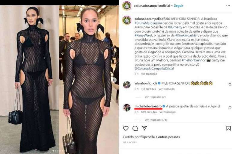Image resolution: width=232 pixels, height=154 pixels.
Task: Open silviabonfiglioli's avatar
Action: [127, 84]
